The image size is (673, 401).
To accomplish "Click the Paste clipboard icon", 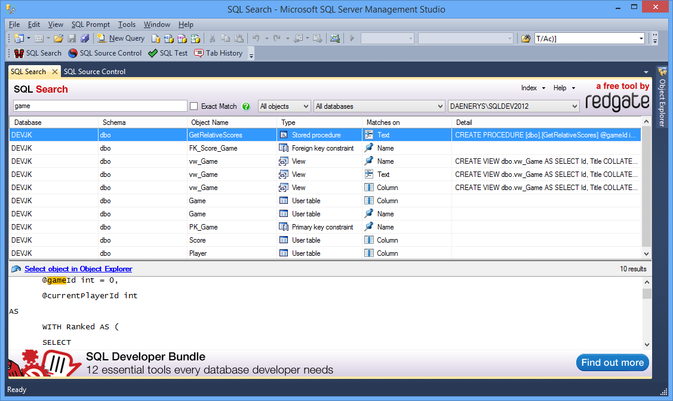I will [239, 39].
